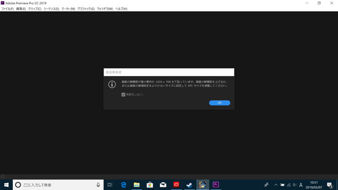338x190 pixels.
Task: Restore down the Premiere Pro window
Action: (319, 3)
